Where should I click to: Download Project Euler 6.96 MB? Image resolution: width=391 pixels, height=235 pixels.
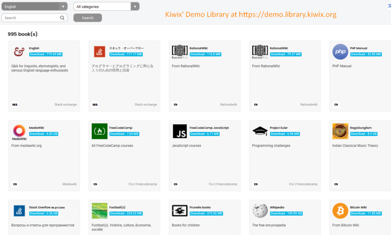point(285,134)
